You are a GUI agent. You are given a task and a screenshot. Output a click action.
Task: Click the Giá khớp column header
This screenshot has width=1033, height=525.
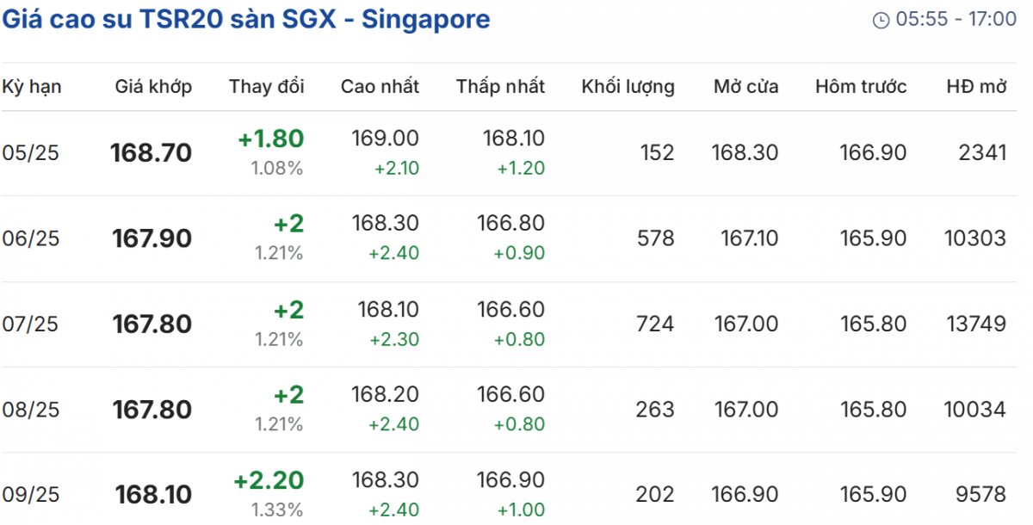point(153,87)
